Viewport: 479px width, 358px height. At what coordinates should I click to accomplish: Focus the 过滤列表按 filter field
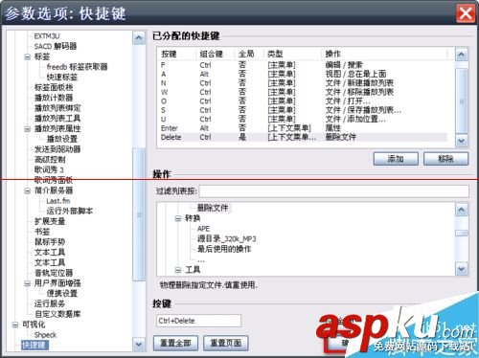pyautogui.click(x=333, y=191)
